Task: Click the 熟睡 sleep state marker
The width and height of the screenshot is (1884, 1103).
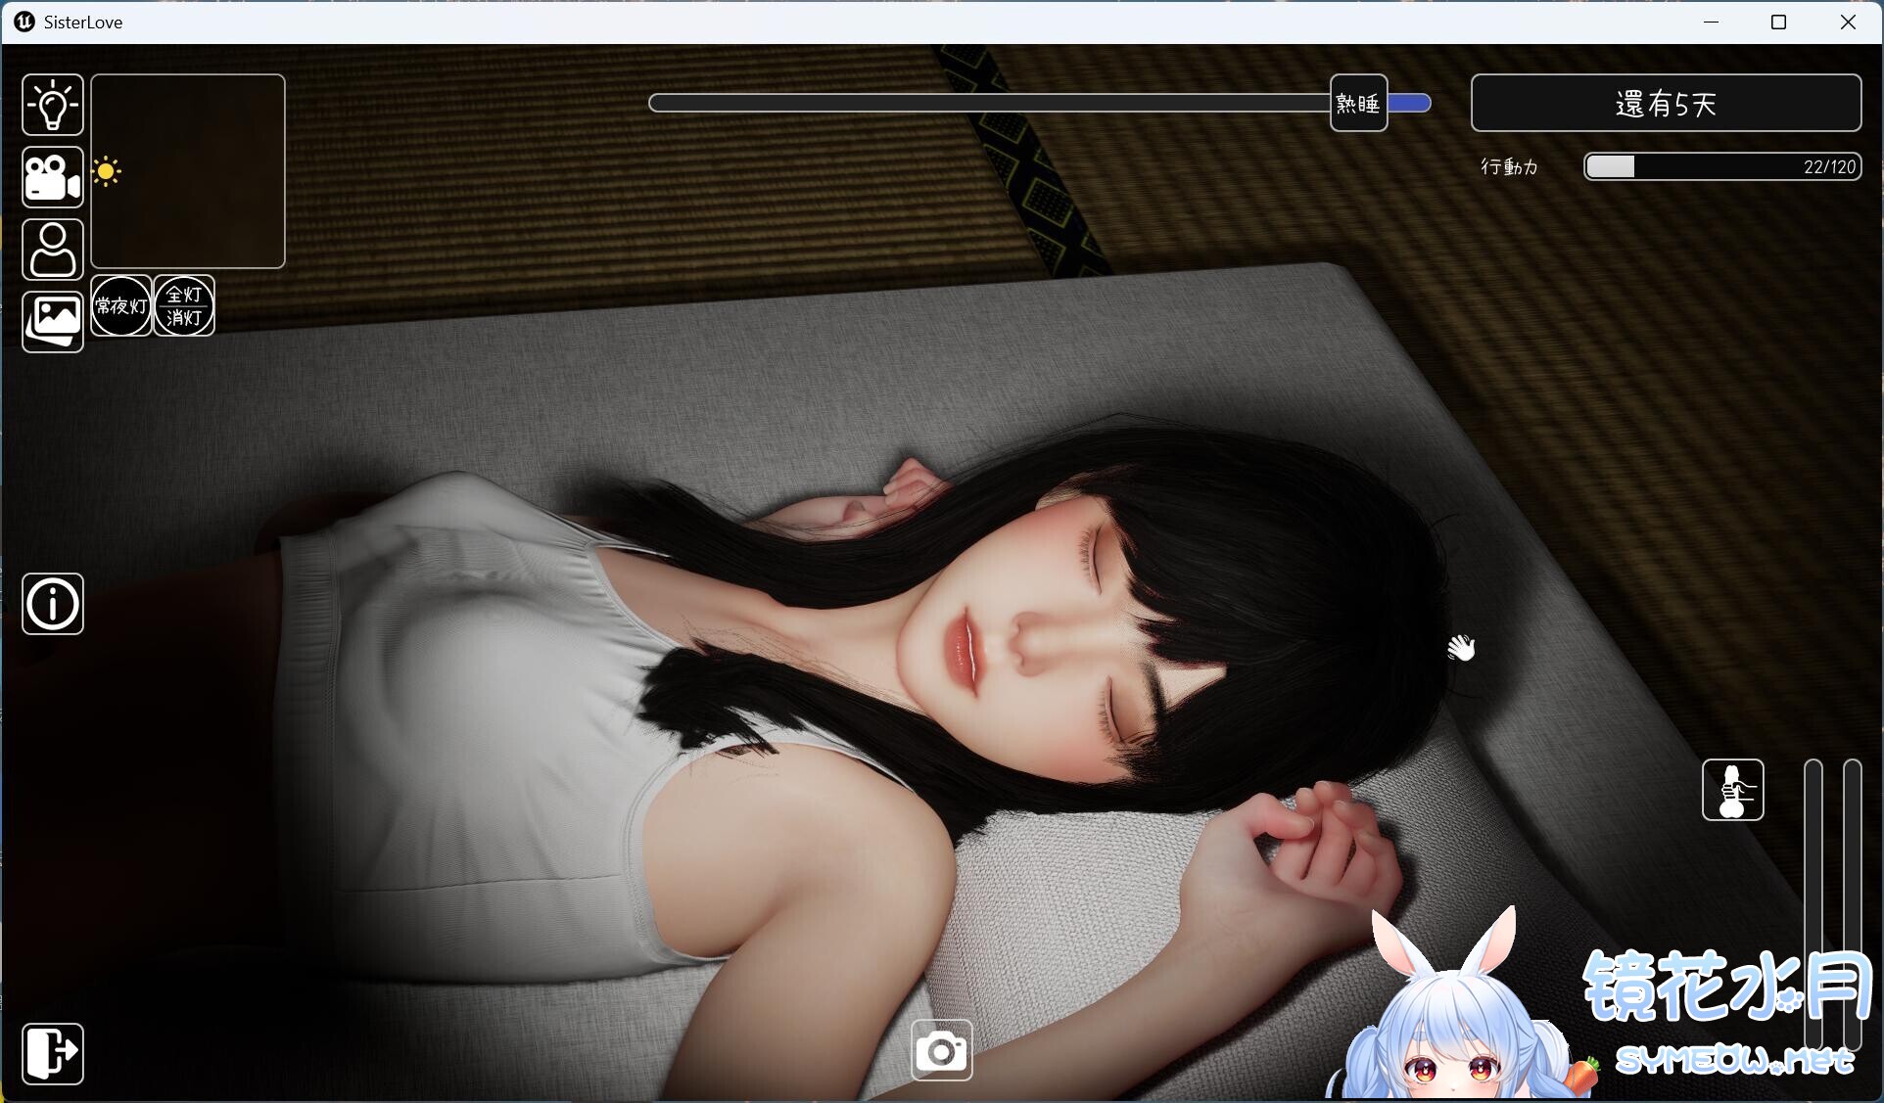Action: pyautogui.click(x=1359, y=103)
